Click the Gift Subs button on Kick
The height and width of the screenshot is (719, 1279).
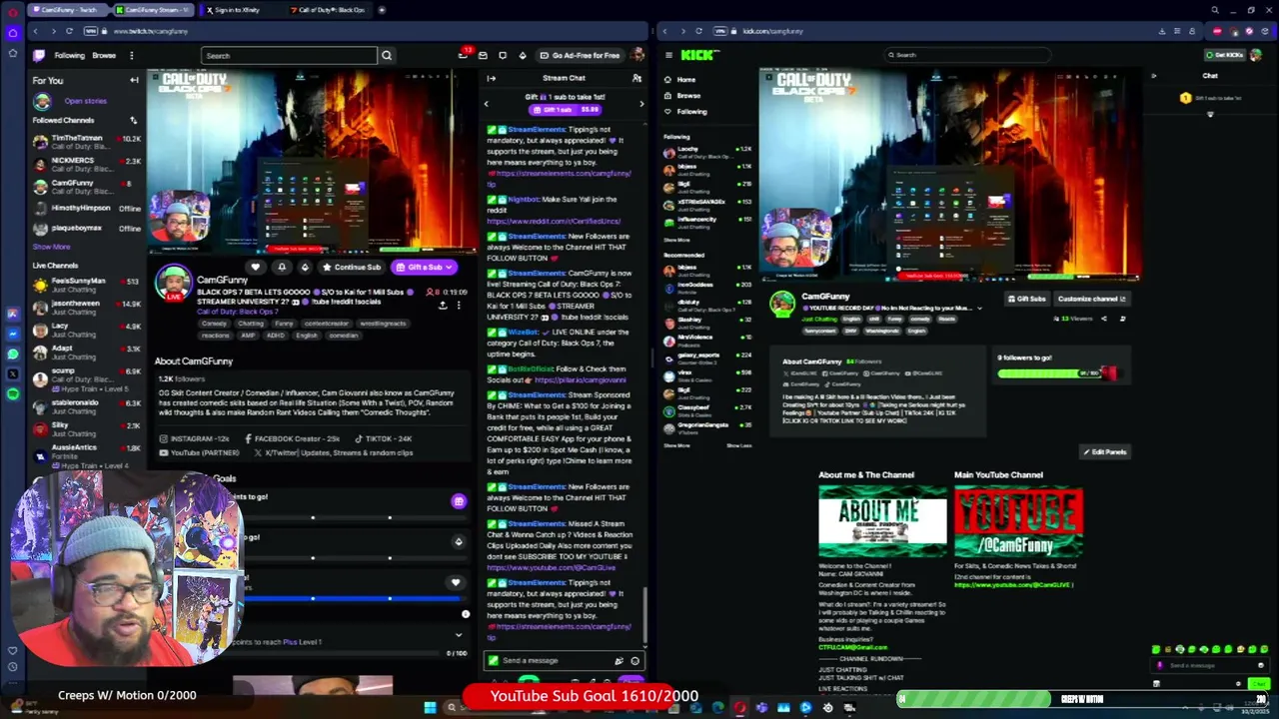[x=1026, y=299]
